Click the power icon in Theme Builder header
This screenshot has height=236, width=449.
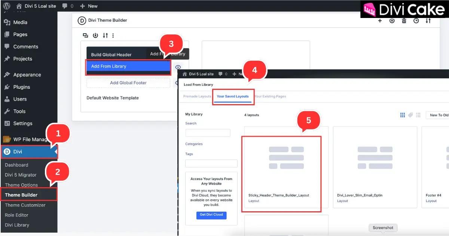(x=392, y=21)
